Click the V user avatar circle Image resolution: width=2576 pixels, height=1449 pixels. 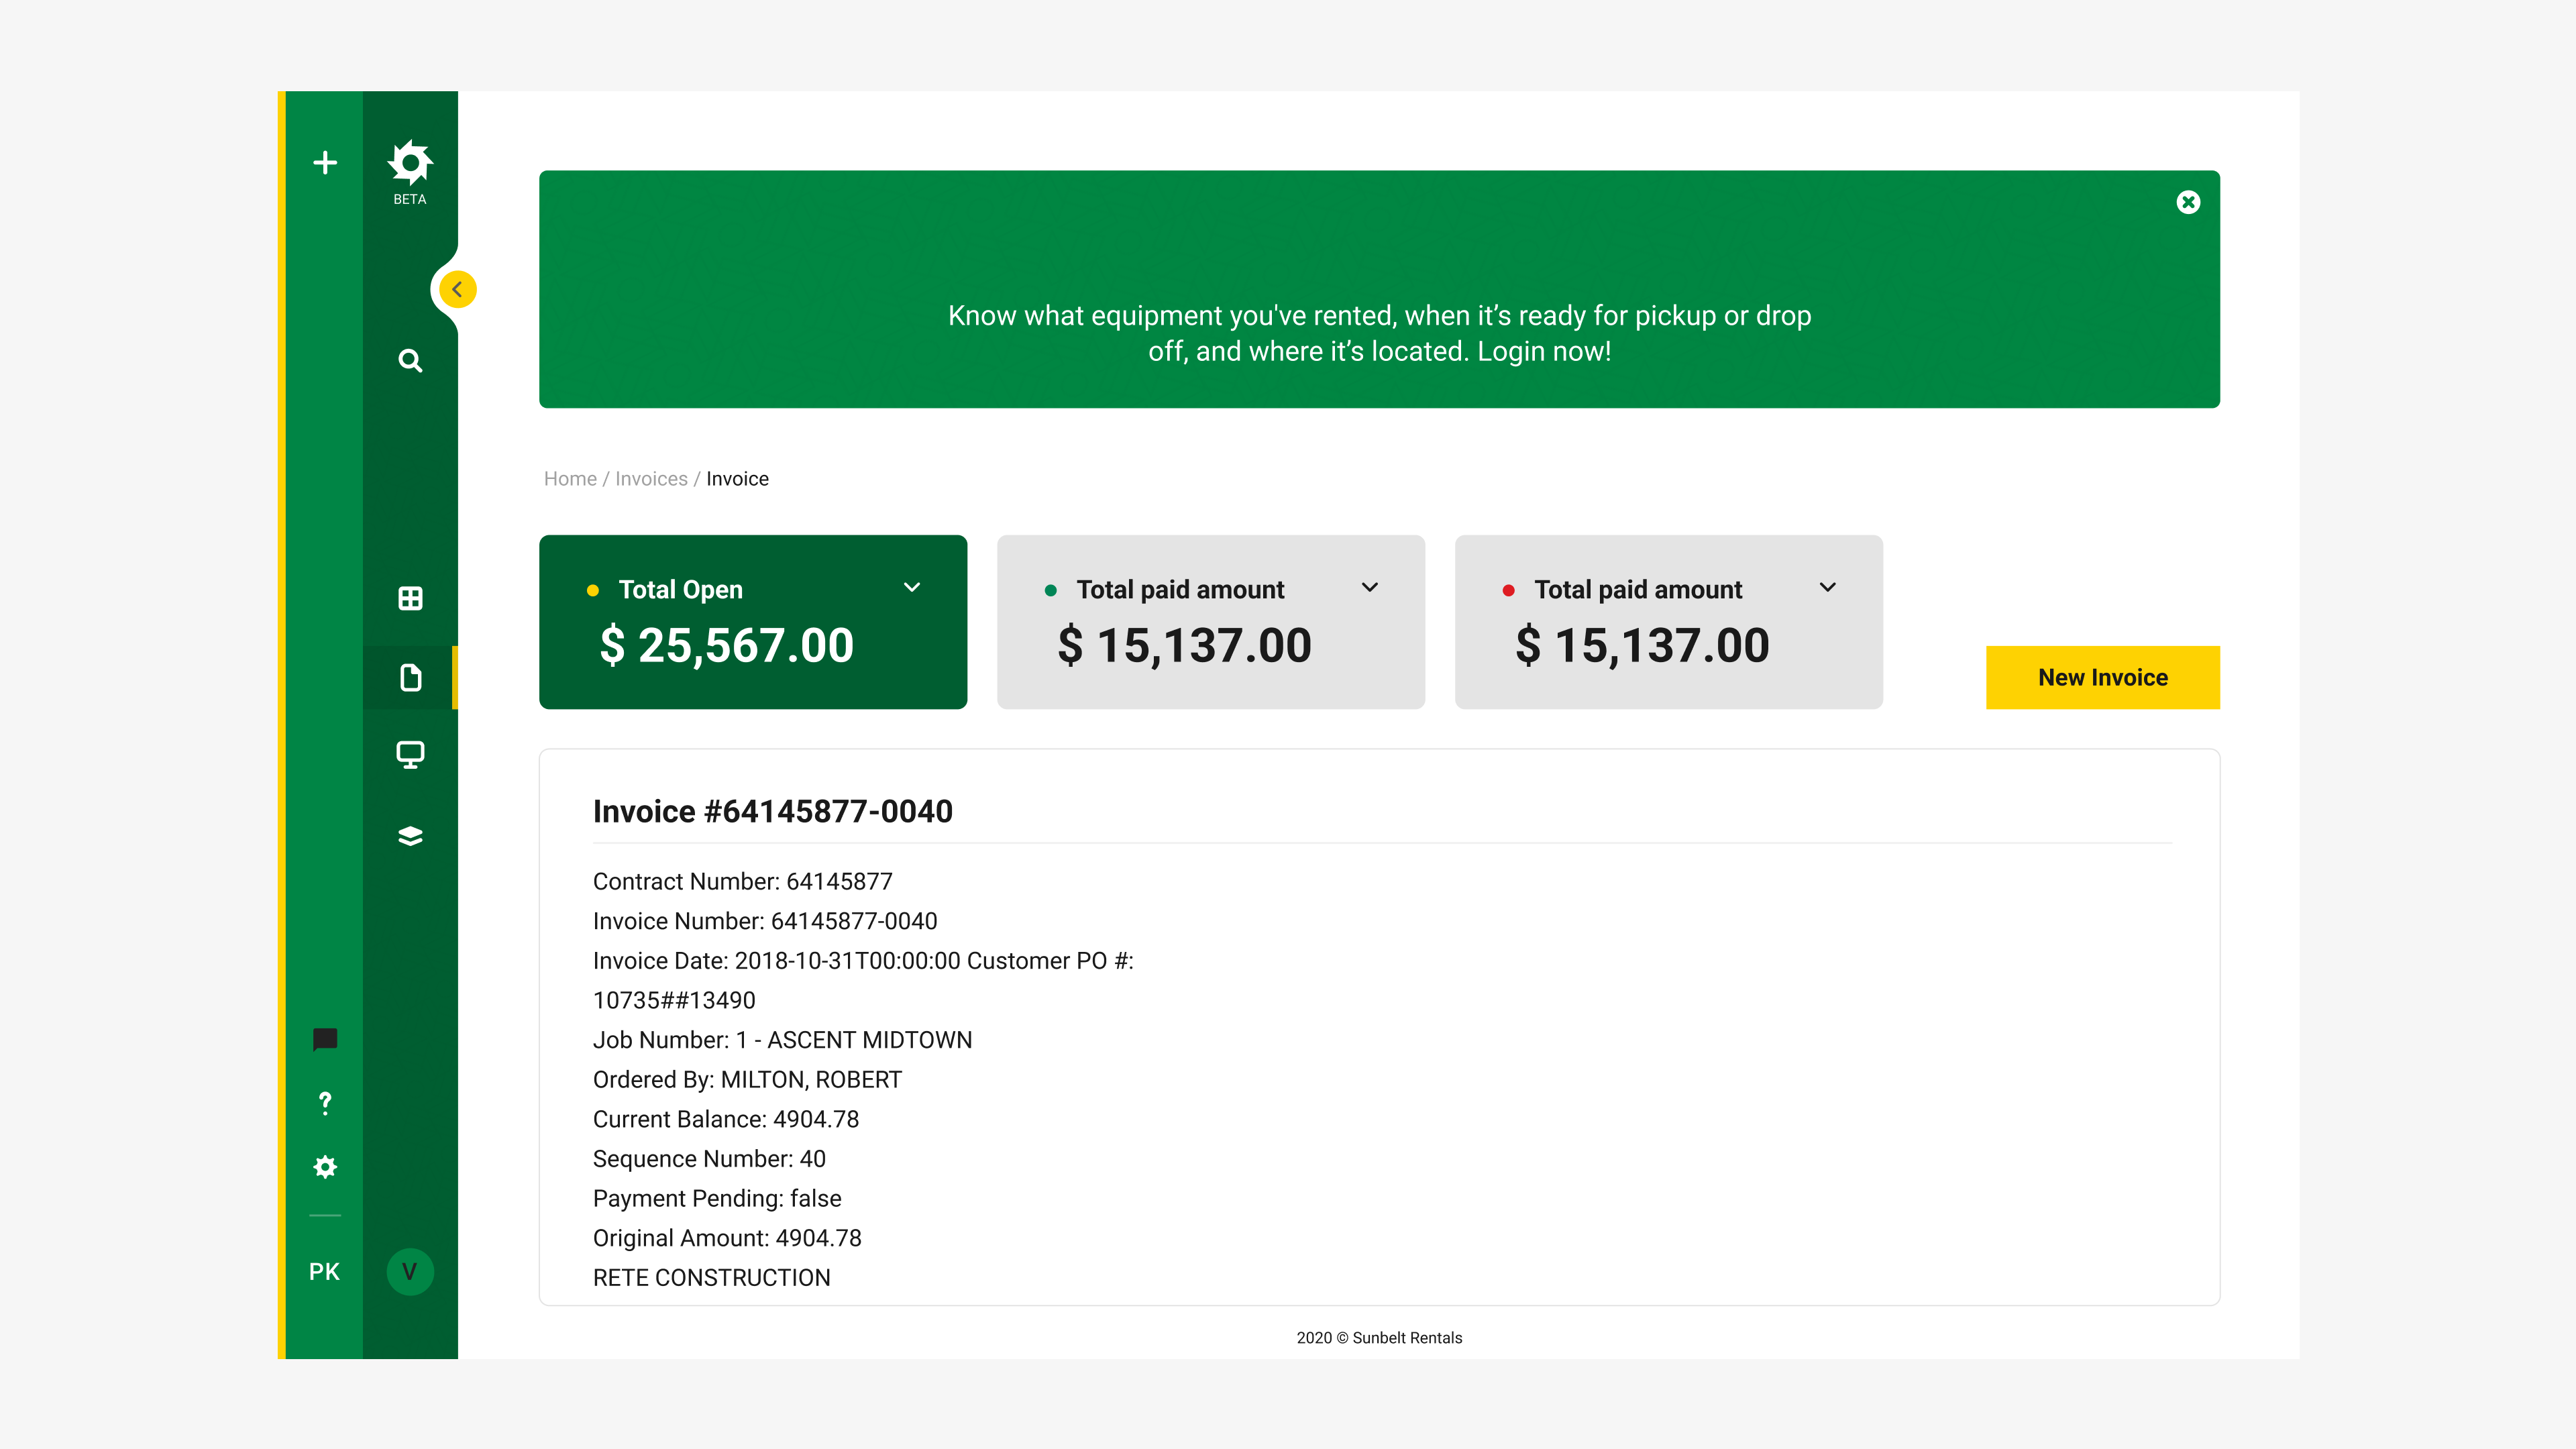point(410,1272)
